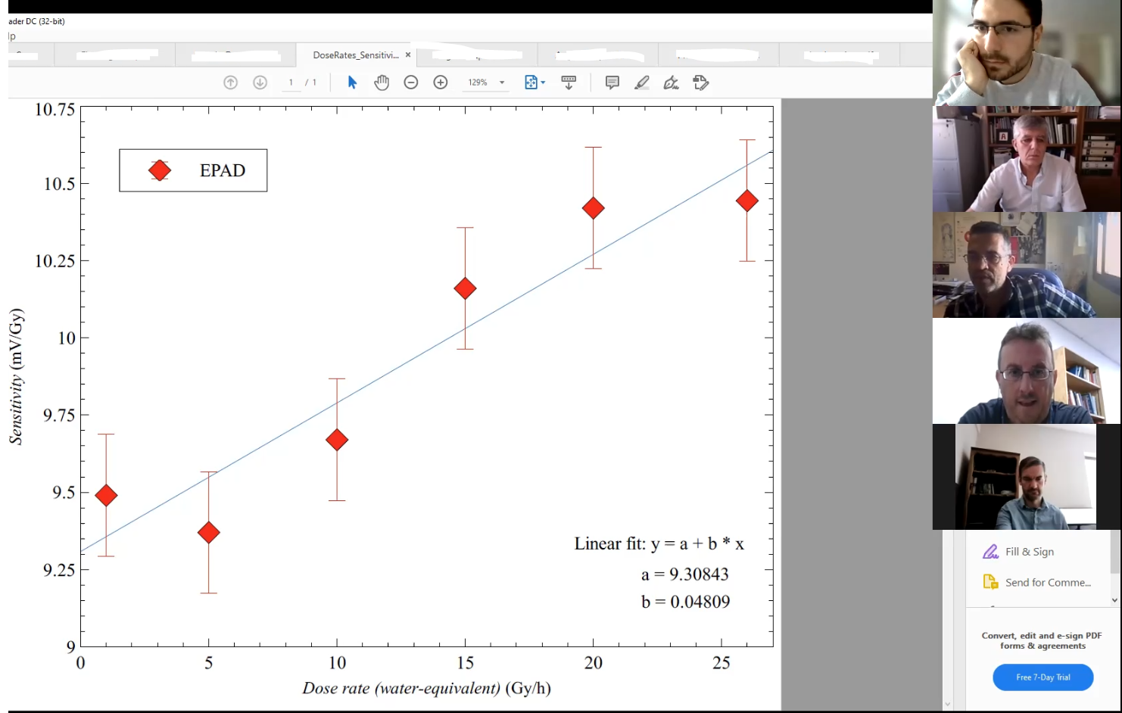Viewport: 1122px width, 713px height.
Task: Open the 129% zoom level dropdown
Action: (502, 83)
